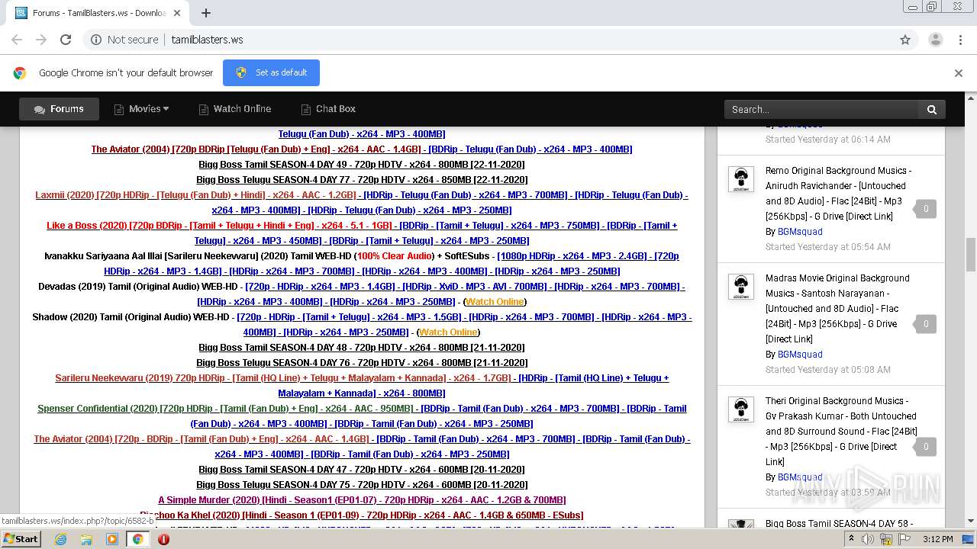Click Shadow (2020) Watch Online link
The height and width of the screenshot is (549, 977).
point(448,332)
